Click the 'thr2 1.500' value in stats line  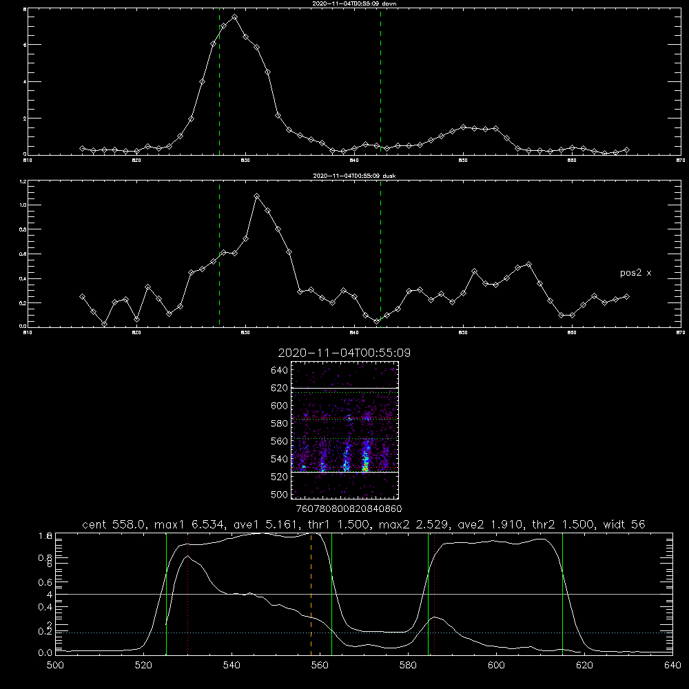tap(563, 524)
